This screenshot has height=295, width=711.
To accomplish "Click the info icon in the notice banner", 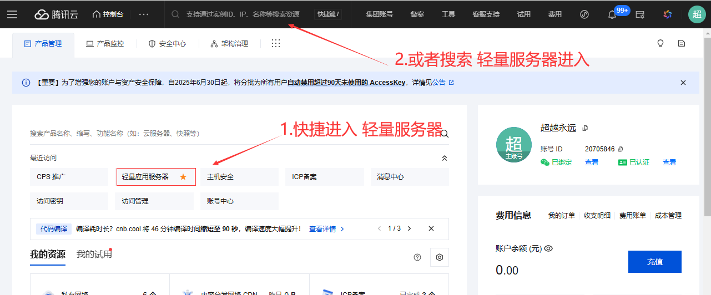I will 26,83.
